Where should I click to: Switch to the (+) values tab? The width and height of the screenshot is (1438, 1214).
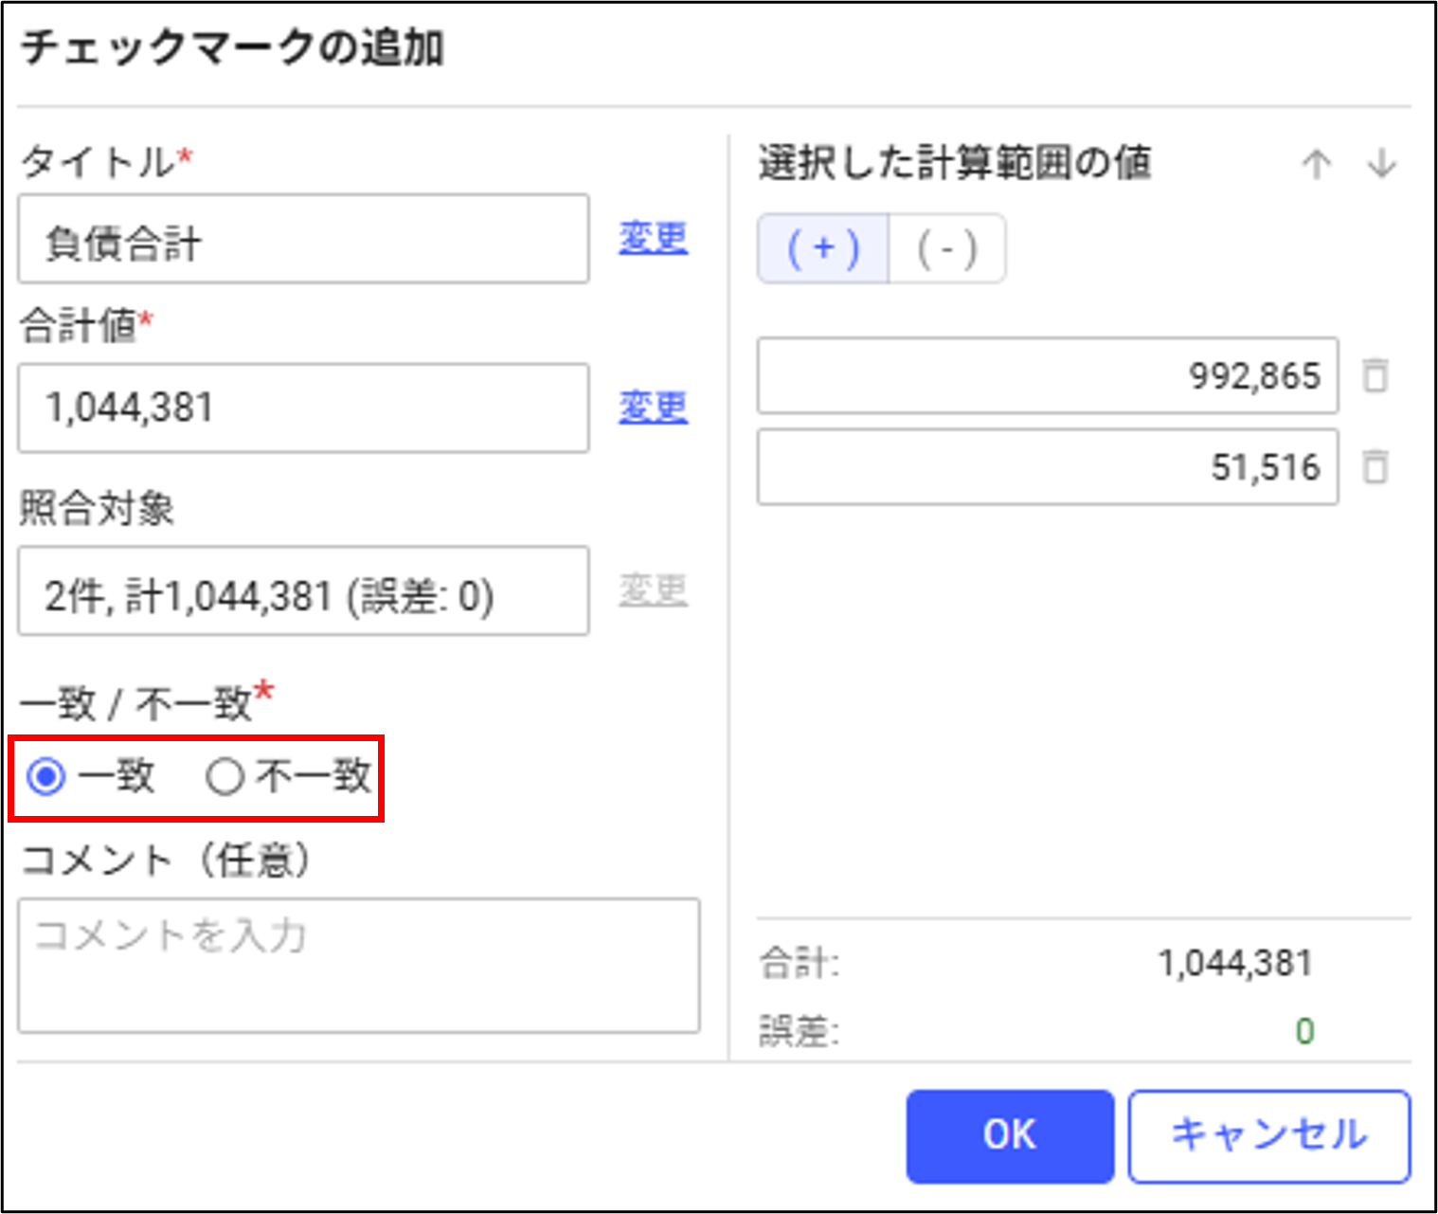823,249
